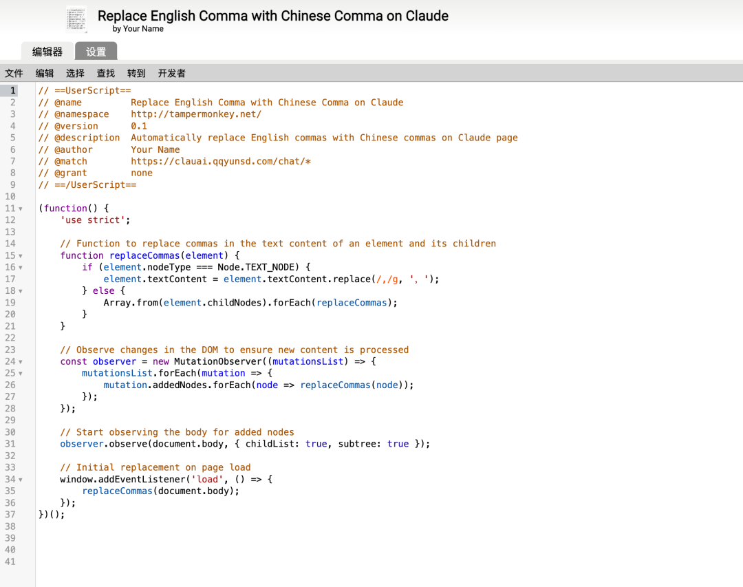Click 'subtree: true' on line 31

[x=374, y=444]
